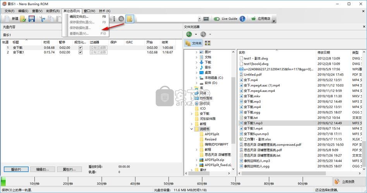Click the recorder drive icon beside the combo box
This screenshot has width=367, height=193.
[206, 19]
